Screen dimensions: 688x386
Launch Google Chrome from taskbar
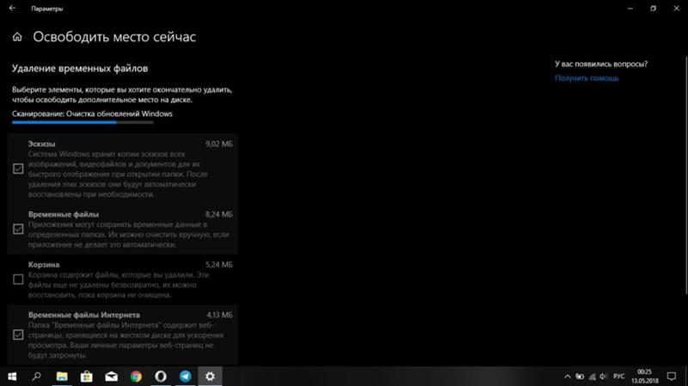coord(136,377)
